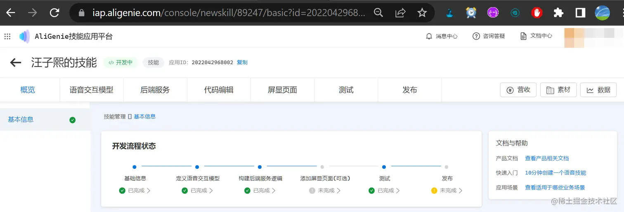This screenshot has height=212, width=624.
Task: Click the 文档与帮助 heading
Action: (x=512, y=143)
